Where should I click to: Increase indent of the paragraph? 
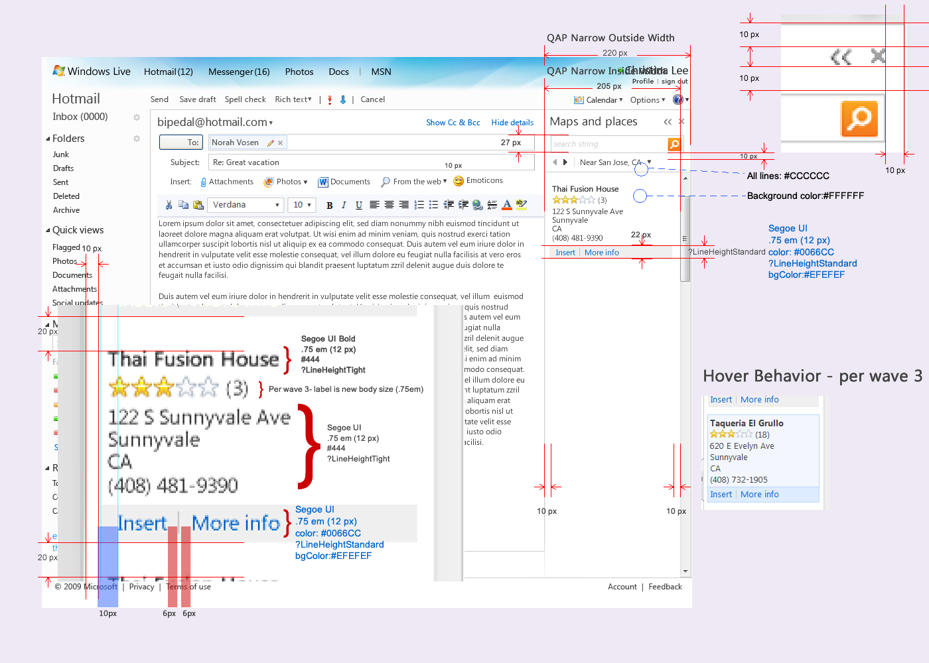pos(463,205)
